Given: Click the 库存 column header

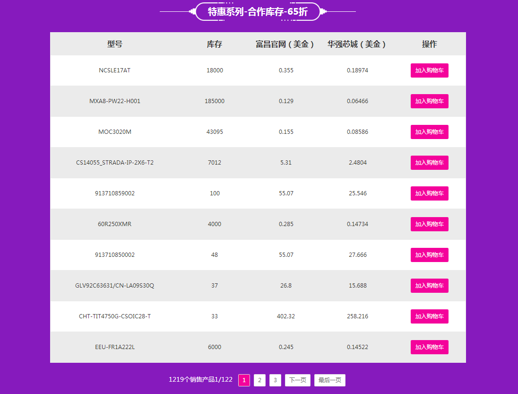Looking at the screenshot, I should (x=215, y=44).
